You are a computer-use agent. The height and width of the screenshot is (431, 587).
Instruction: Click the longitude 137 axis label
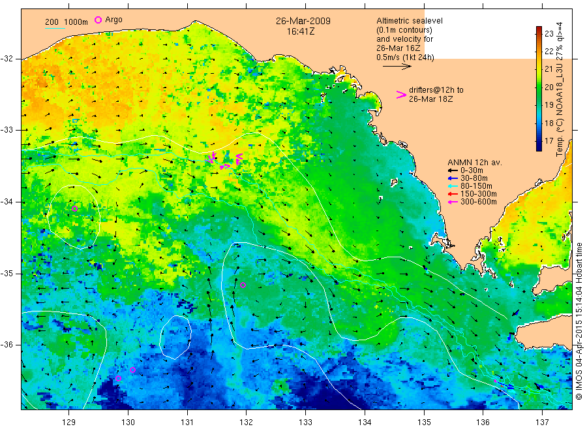543,422
